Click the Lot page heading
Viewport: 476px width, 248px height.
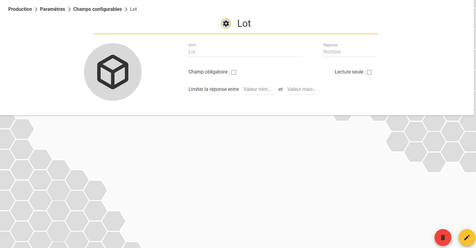(244, 23)
